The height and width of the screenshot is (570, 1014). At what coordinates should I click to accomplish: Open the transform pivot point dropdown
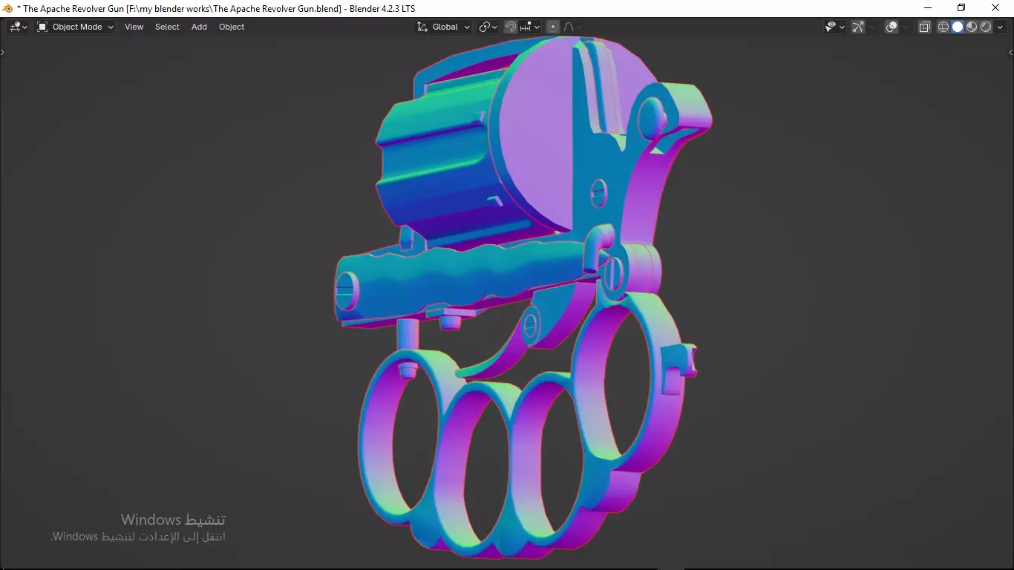pyautogui.click(x=488, y=27)
